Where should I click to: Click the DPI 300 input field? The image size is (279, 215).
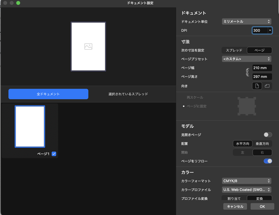[x=260, y=30]
